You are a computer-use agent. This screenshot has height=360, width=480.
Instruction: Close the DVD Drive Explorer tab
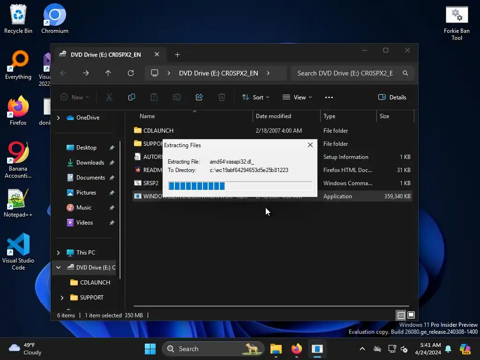coord(157,54)
